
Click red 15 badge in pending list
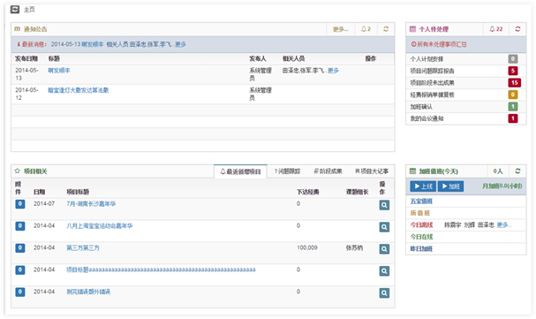515,83
